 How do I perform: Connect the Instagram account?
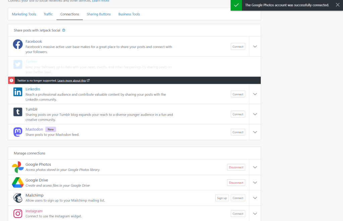[x=238, y=214]
